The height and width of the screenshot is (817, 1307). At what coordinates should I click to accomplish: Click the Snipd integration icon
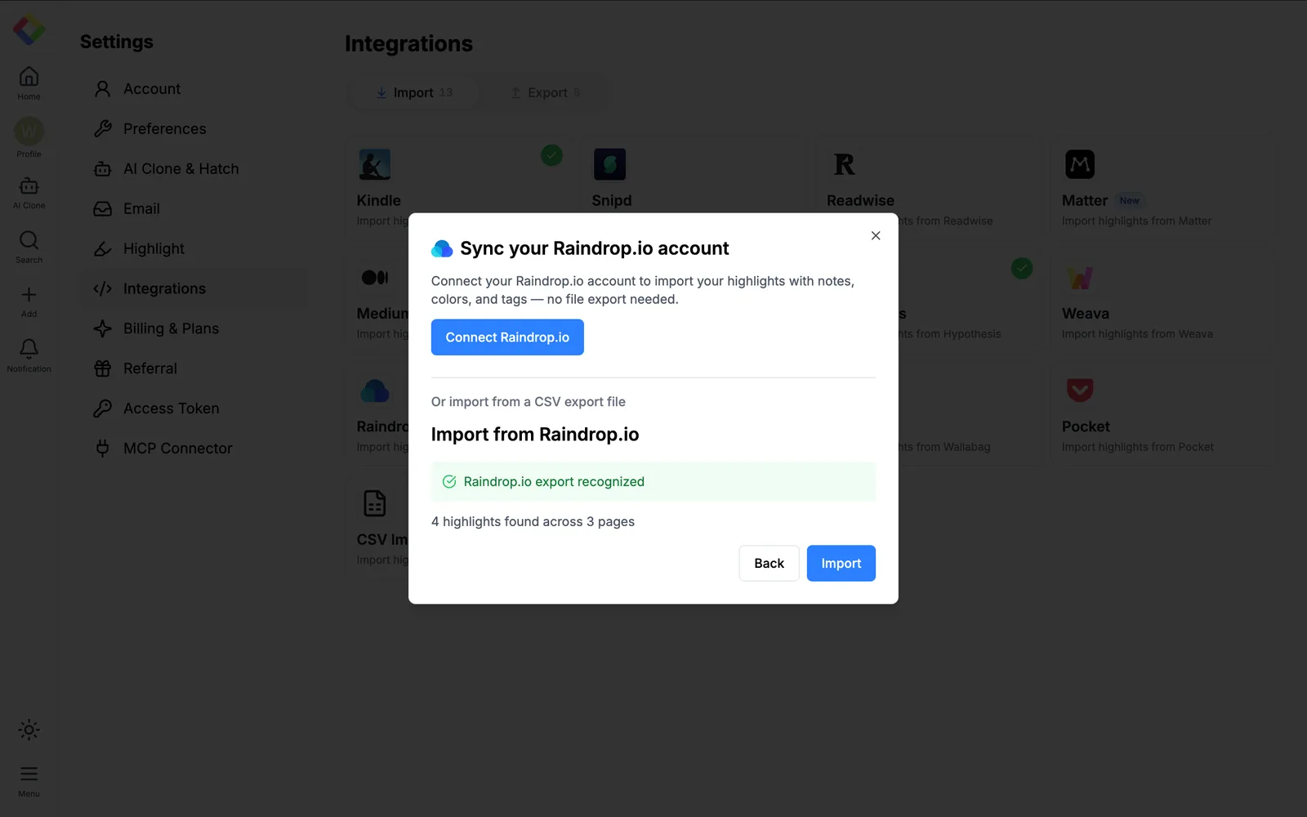pos(610,164)
